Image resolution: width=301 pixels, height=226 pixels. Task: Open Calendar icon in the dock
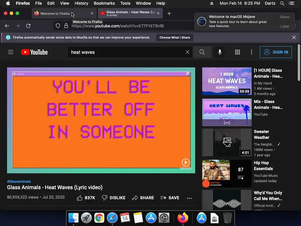pyautogui.click(x=125, y=218)
